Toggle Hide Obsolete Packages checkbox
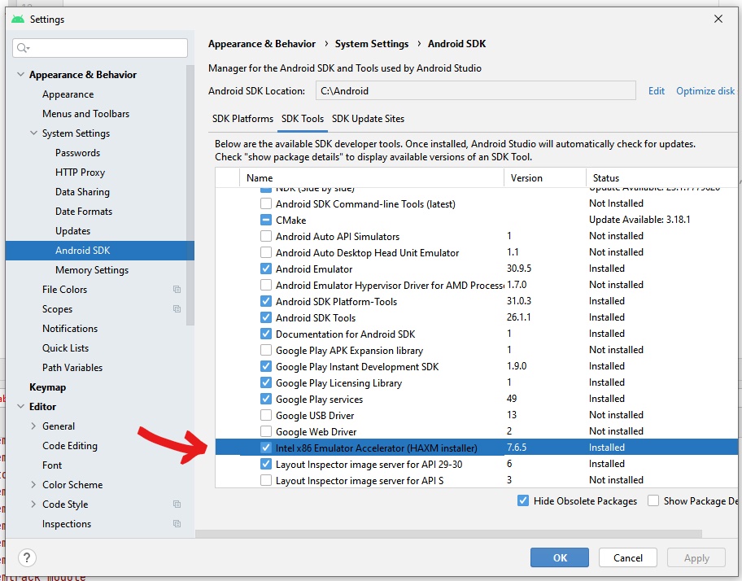The height and width of the screenshot is (581, 742). [523, 500]
